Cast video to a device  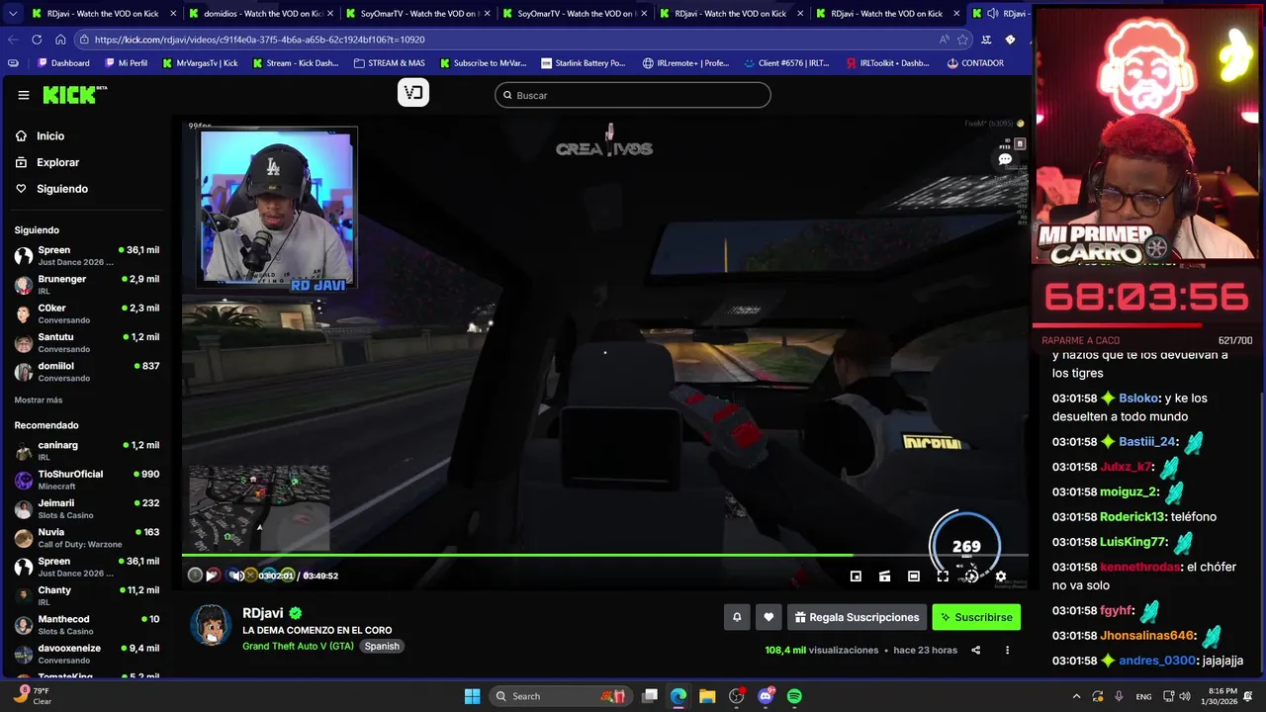point(884,577)
